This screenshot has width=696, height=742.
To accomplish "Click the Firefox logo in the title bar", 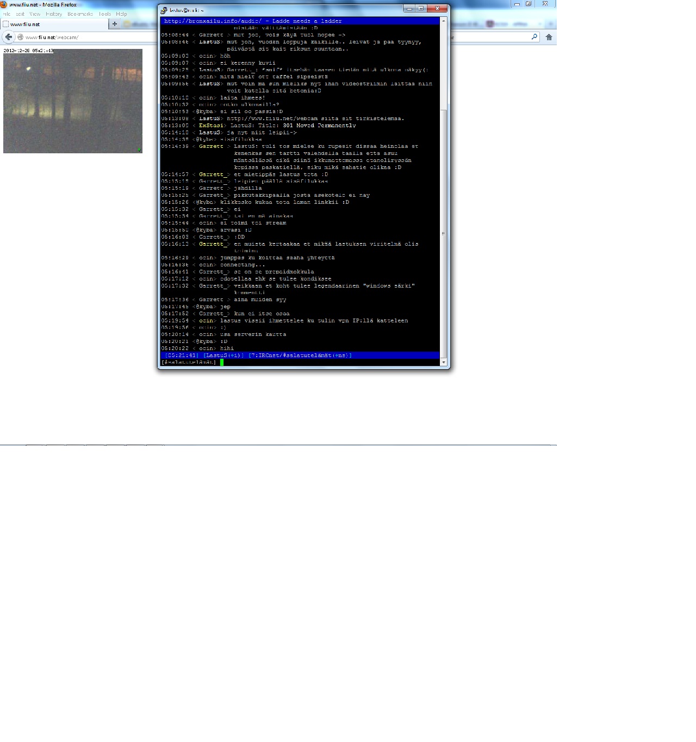I will 4,4.
